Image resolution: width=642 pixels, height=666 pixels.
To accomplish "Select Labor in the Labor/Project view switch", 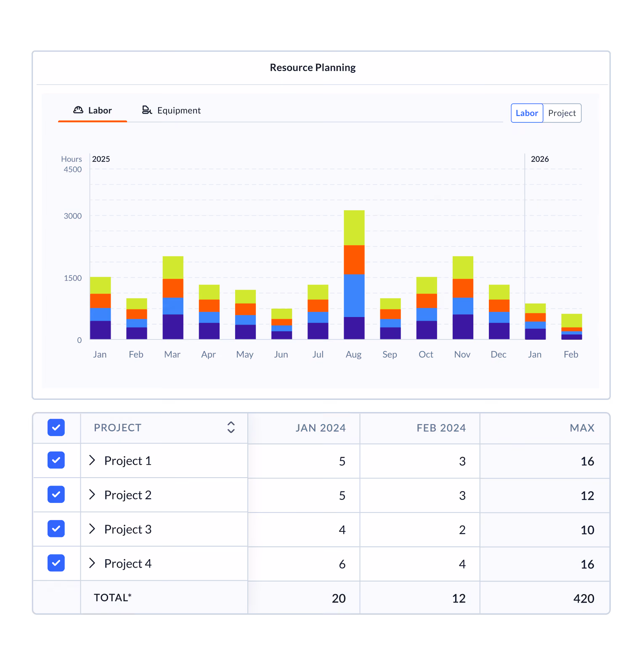I will point(527,113).
